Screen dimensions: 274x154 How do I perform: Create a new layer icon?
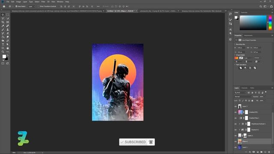[265, 152]
